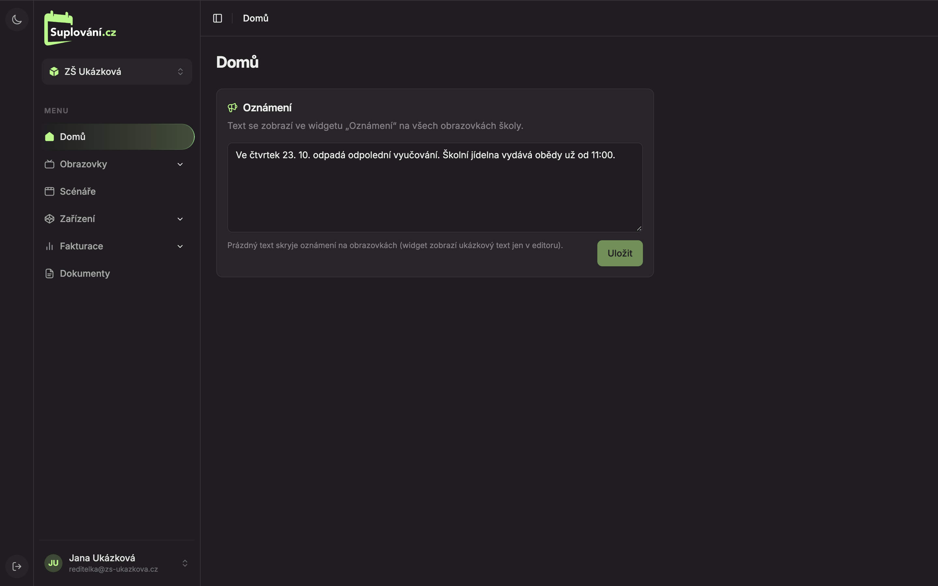This screenshot has height=586, width=938.
Task: Expand the Obrazovky chevron
Action: point(180,164)
